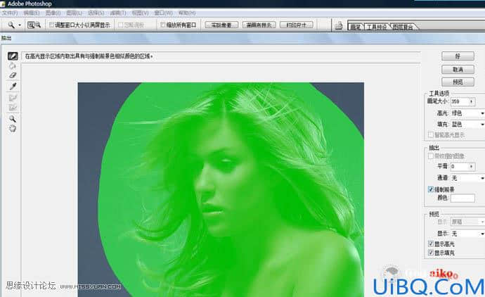Uncheck the 强制前景 checkbox
This screenshot has height=297, width=485.
click(x=431, y=189)
